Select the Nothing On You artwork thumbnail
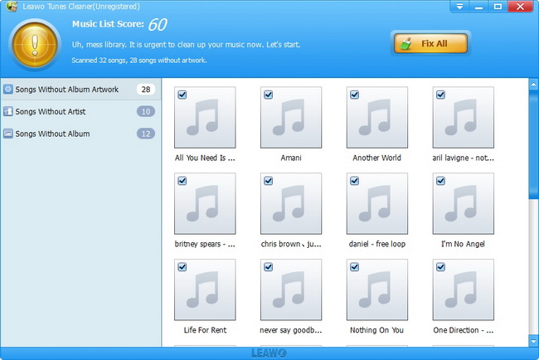This screenshot has width=539, height=360. point(377,289)
